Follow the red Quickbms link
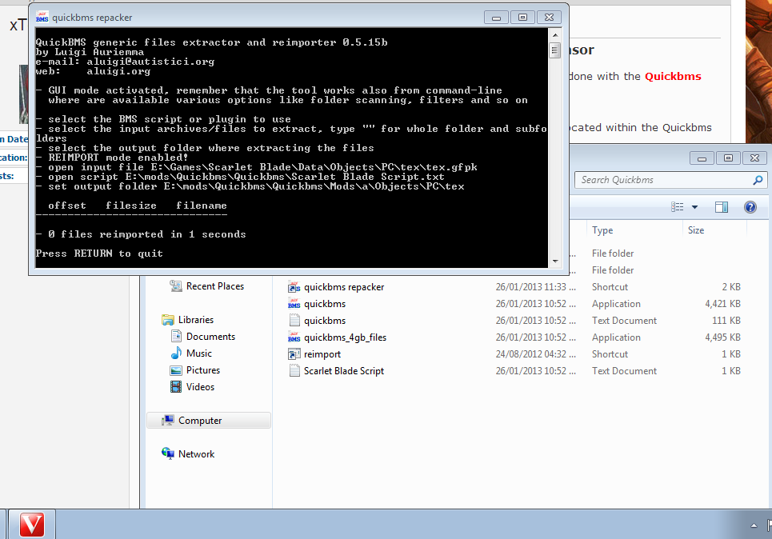This screenshot has width=772, height=539. click(673, 77)
